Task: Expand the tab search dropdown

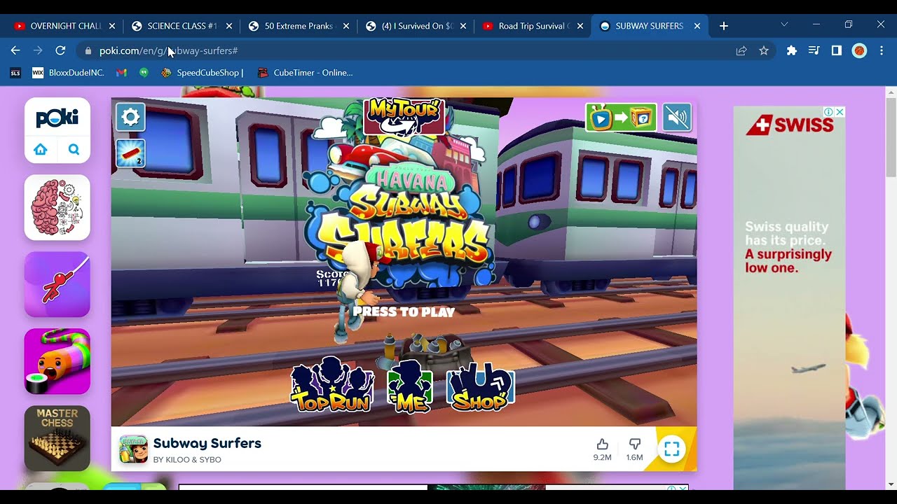Action: pyautogui.click(x=783, y=24)
